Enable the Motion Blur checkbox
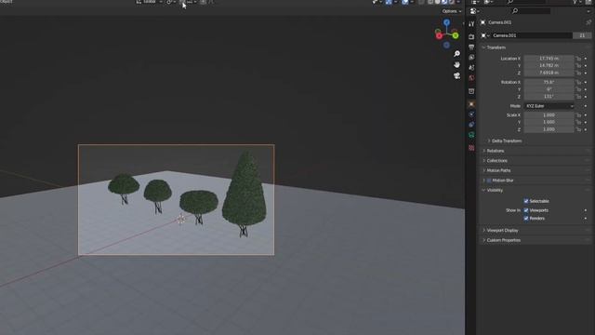The image size is (595, 335). click(x=489, y=181)
